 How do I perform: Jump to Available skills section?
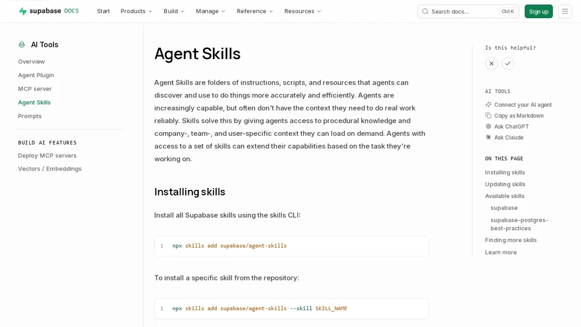505,196
